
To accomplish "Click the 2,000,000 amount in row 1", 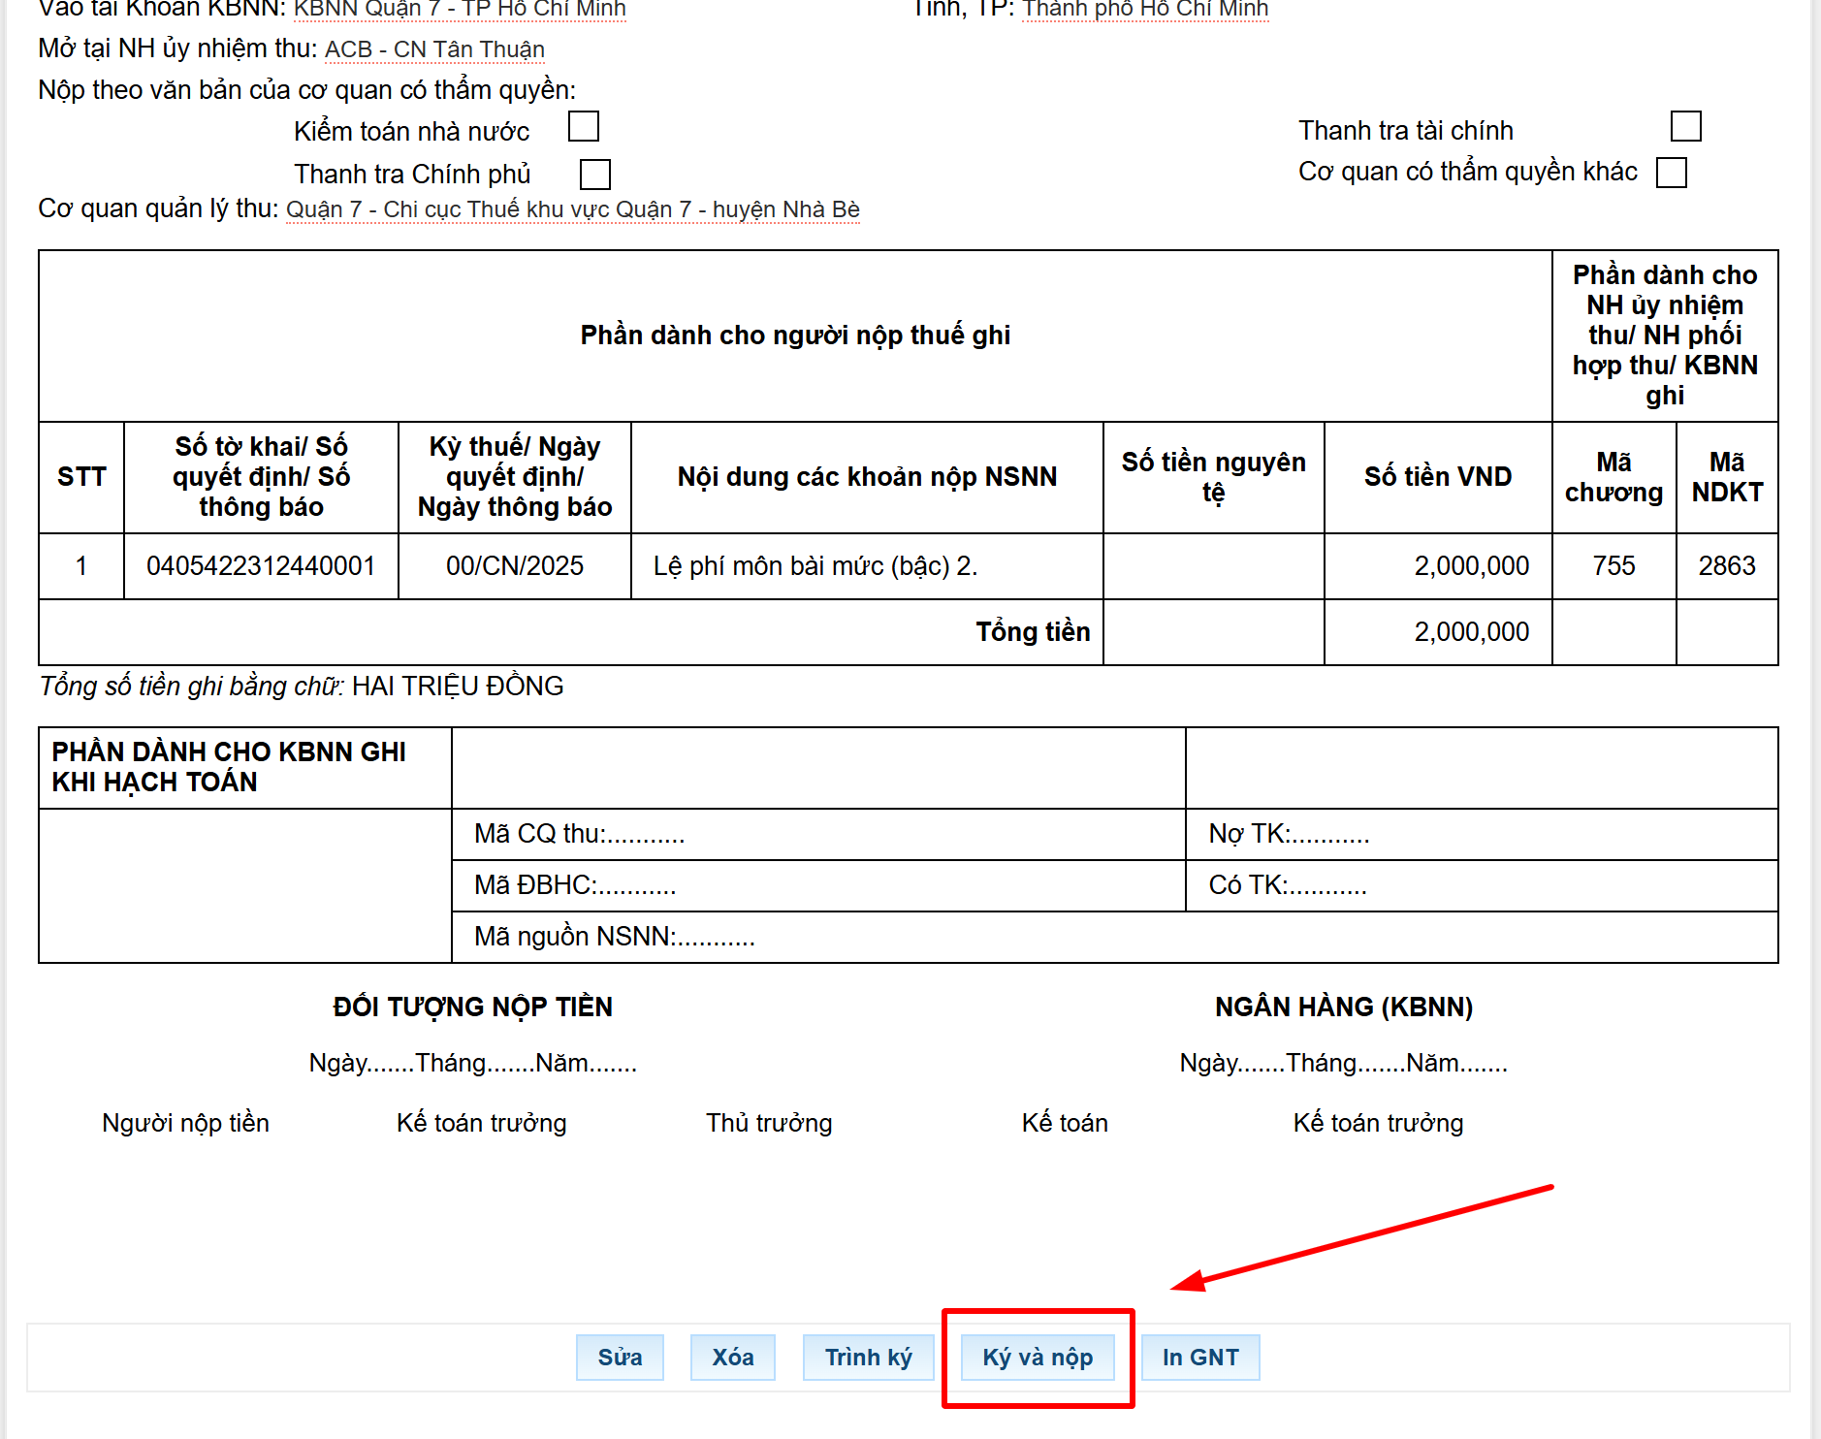I will pos(1471,565).
